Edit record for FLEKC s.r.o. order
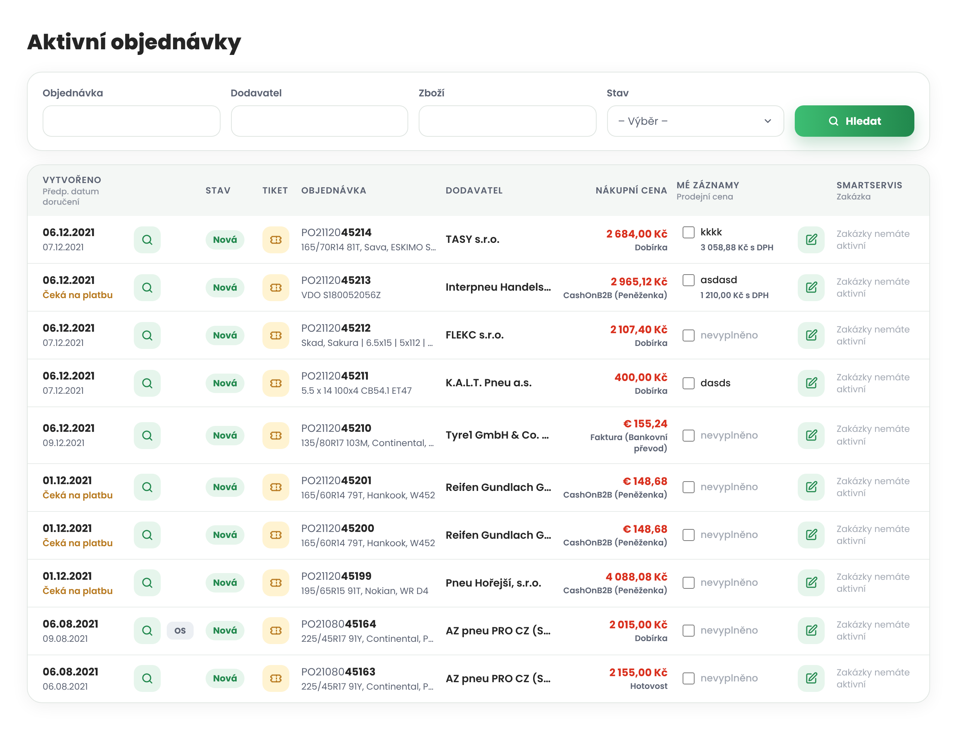 coord(811,335)
